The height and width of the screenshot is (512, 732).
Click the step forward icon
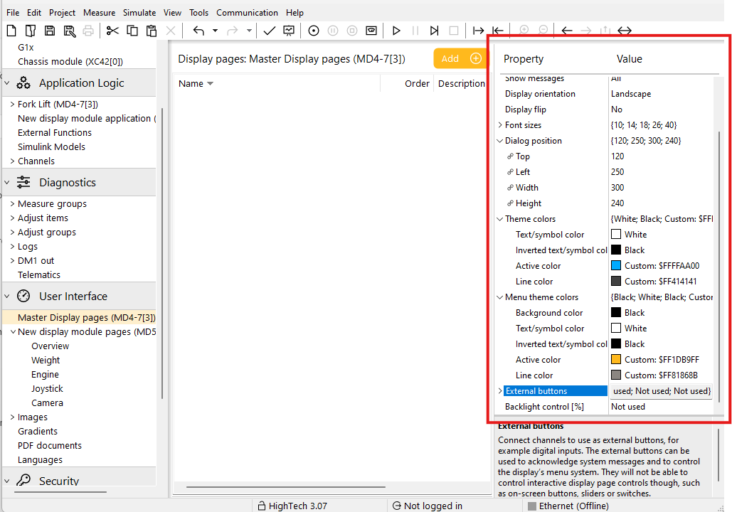pyautogui.click(x=434, y=31)
